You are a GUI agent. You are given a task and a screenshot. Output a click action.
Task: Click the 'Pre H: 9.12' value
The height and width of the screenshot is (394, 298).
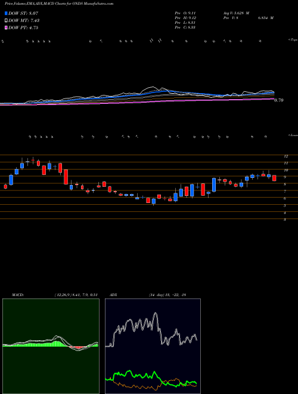click(185, 18)
